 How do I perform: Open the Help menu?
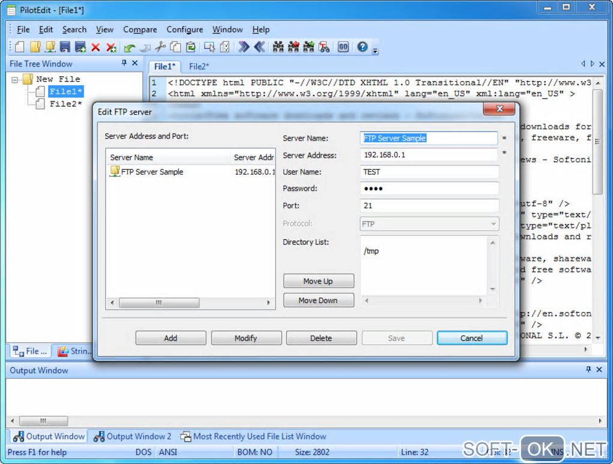click(261, 29)
